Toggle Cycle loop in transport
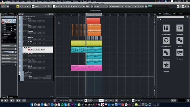This screenshot has height=107, width=190. (96, 100)
